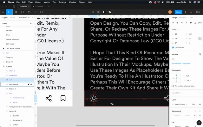Open the File menu
This screenshot has width=203, height=127.
[18, 2]
